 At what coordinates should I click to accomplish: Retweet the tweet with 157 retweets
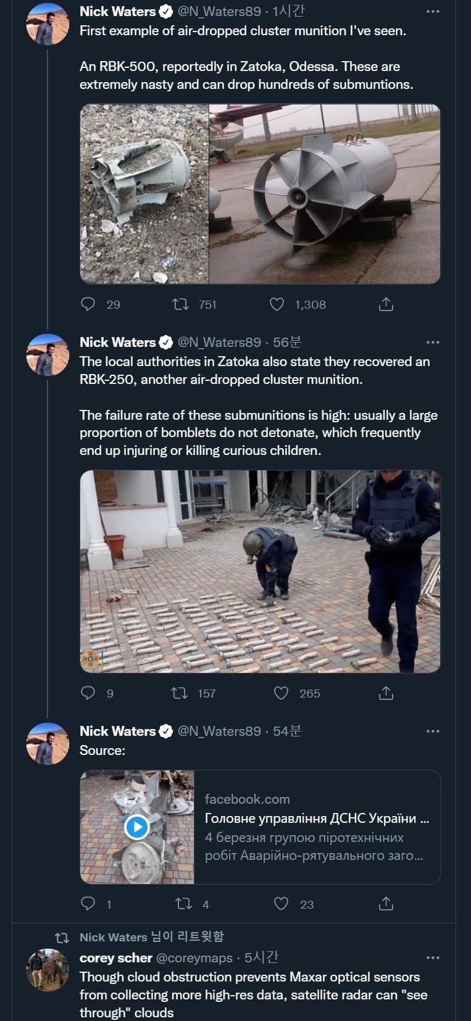[x=180, y=693]
